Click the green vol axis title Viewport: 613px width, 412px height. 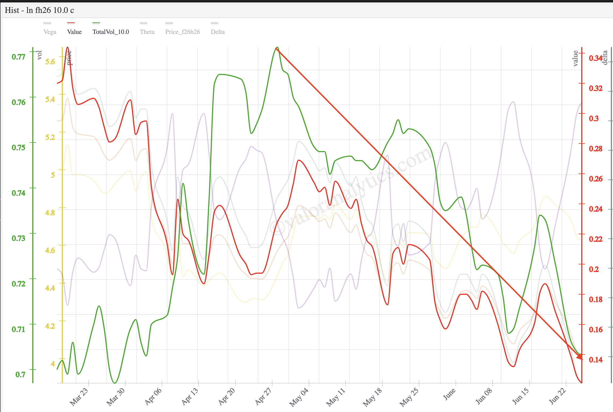(x=40, y=55)
